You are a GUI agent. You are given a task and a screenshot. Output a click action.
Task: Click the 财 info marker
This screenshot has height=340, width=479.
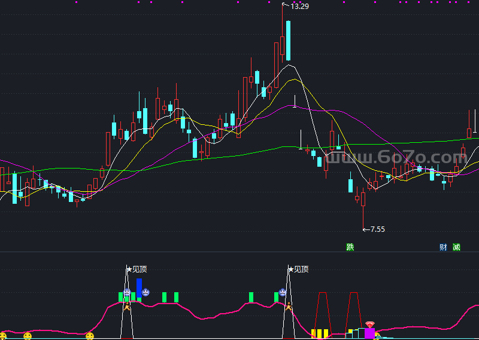pyautogui.click(x=443, y=247)
